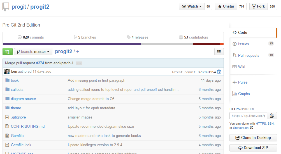Viewport: 281px width, 154px height.
Task: Open the Watch notifications dropdown
Action: [192, 6]
